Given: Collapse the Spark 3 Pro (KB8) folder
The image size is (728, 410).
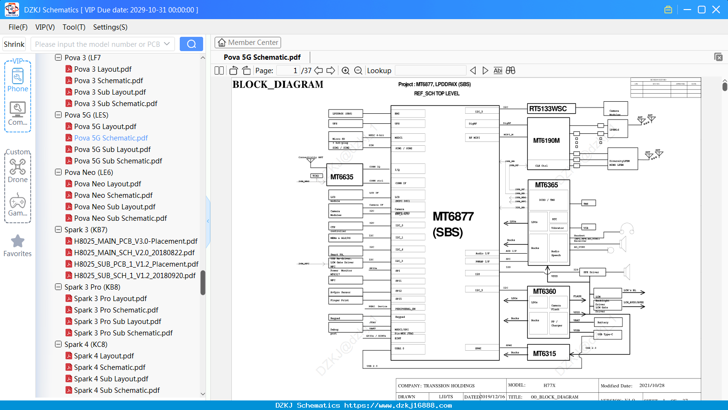Looking at the screenshot, I should tap(58, 287).
